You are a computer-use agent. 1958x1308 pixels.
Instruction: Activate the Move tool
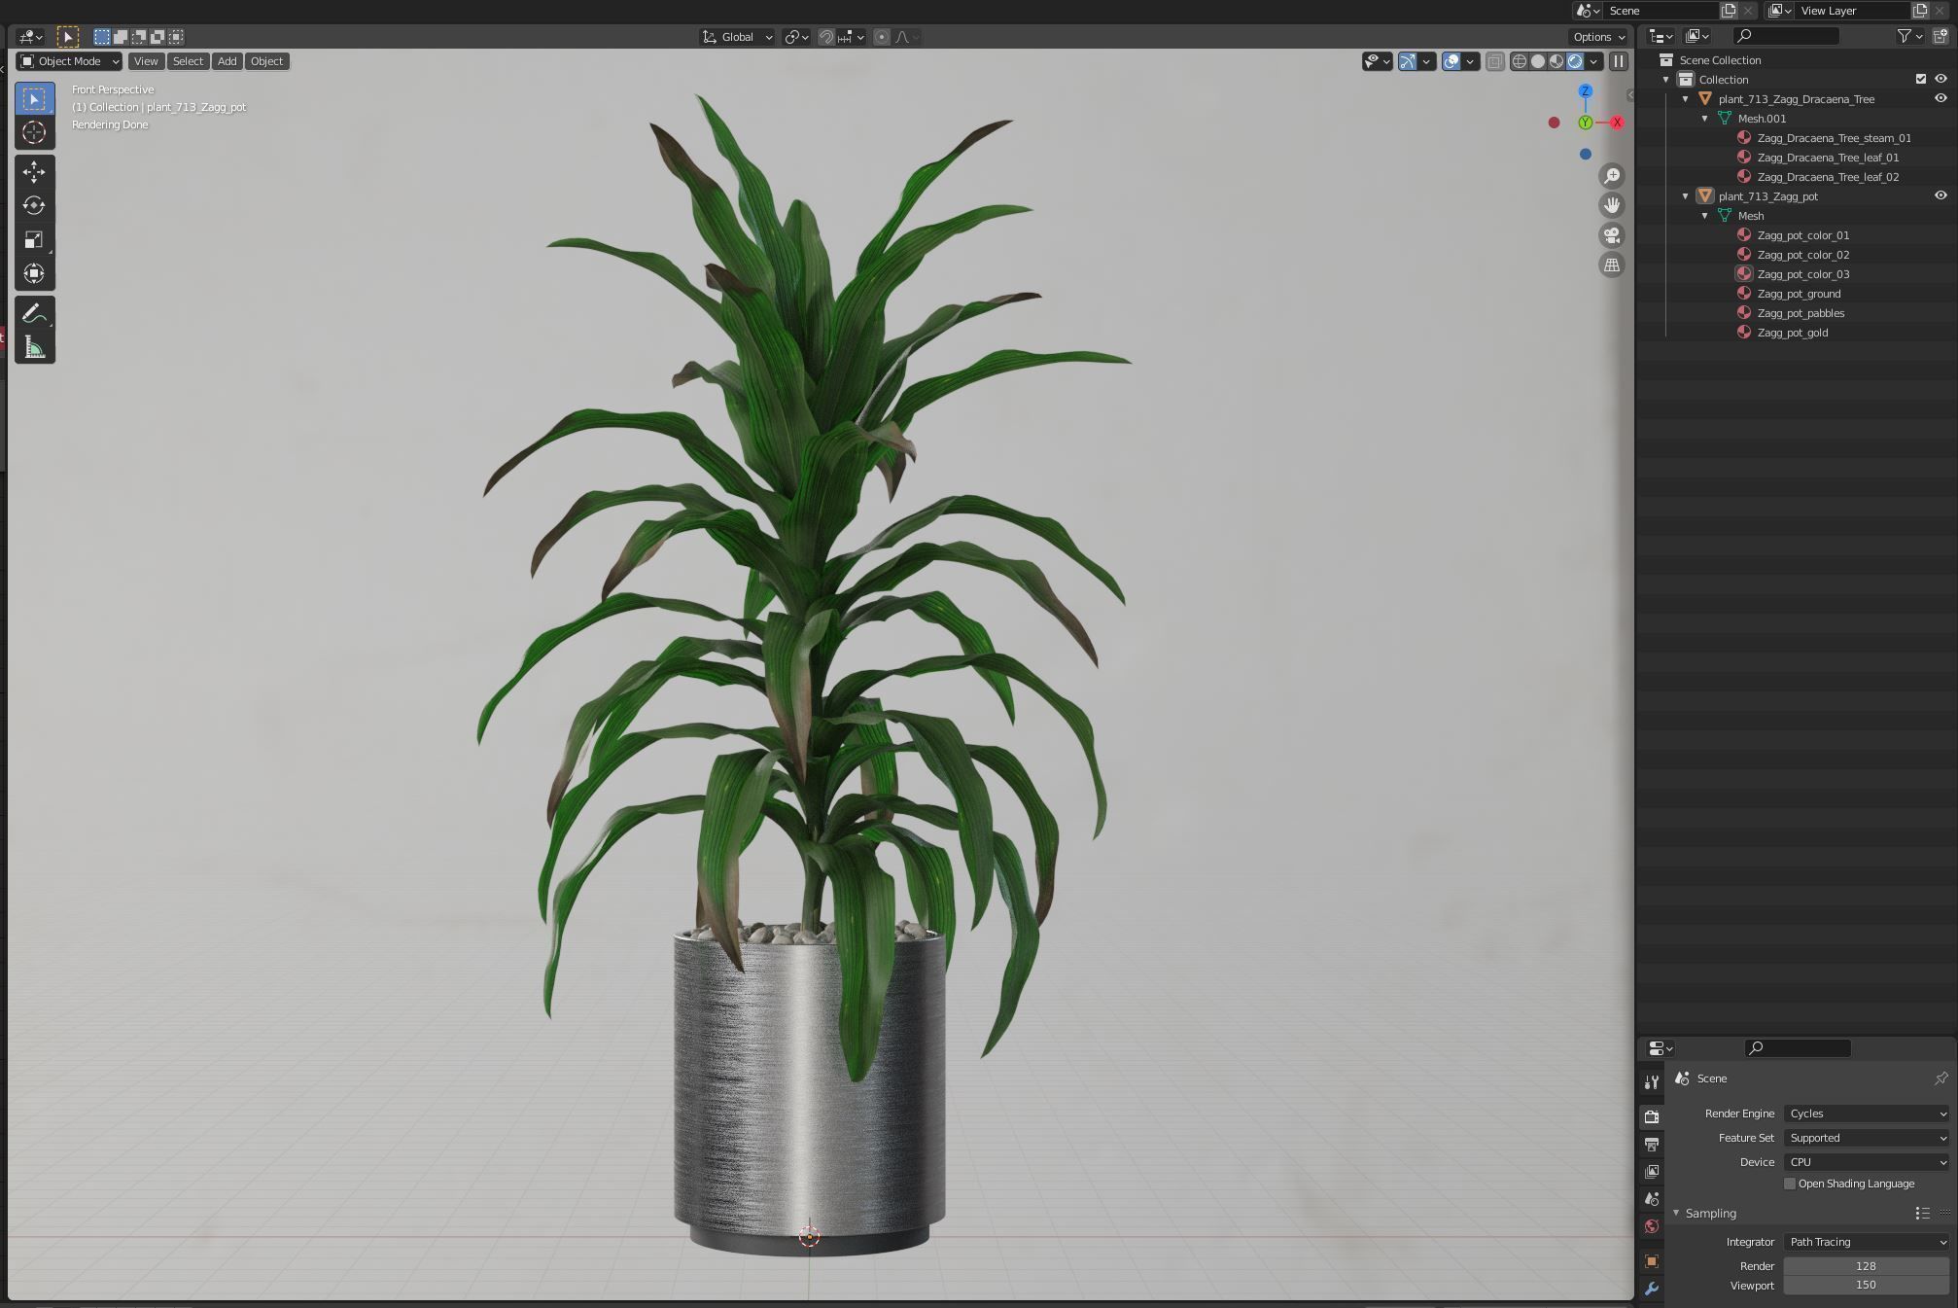pos(34,172)
